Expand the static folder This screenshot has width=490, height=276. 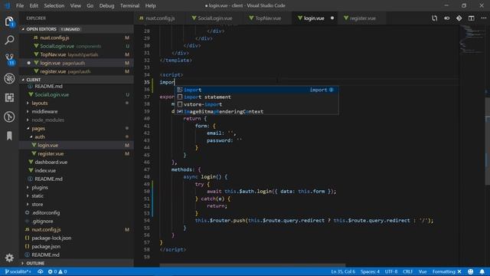pos(28,196)
